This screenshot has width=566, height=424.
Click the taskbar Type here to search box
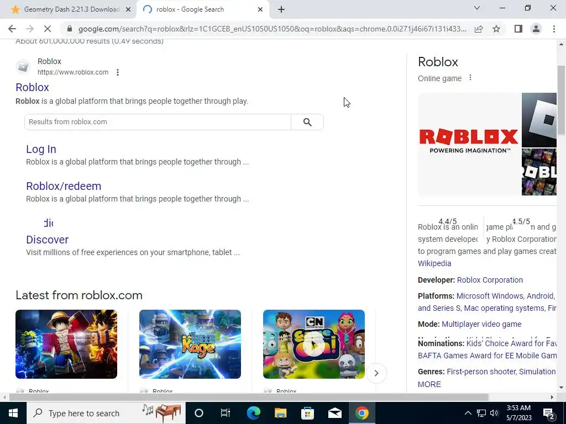click(106, 413)
